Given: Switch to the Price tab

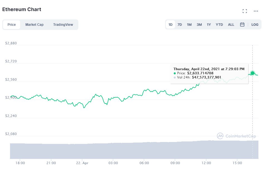Looking at the screenshot, I should (x=12, y=25).
